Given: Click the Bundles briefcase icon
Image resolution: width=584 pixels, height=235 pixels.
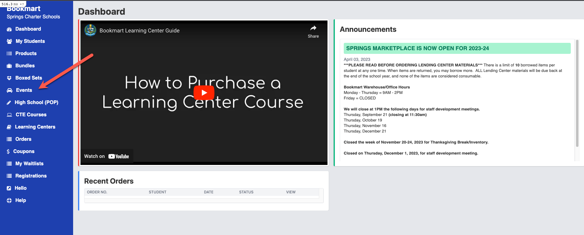Looking at the screenshot, I should click(x=9, y=66).
